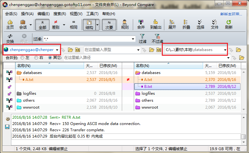Select left pane A.txt file
The image size is (249, 153).
(x=29, y=80)
